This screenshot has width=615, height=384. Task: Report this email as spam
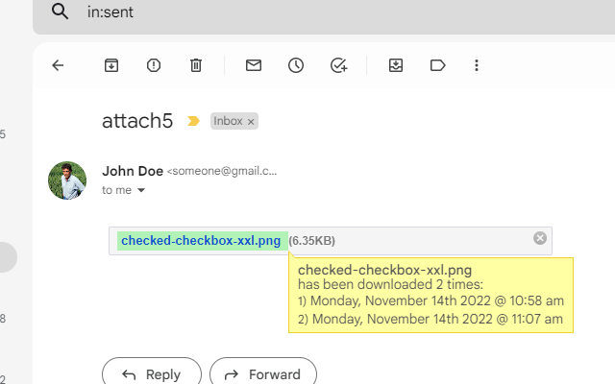pos(154,65)
